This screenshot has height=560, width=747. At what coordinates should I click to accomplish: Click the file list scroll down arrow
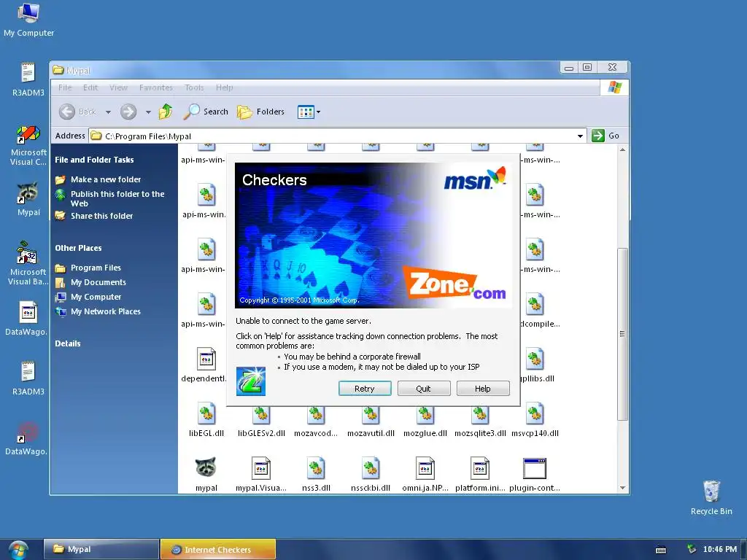622,488
